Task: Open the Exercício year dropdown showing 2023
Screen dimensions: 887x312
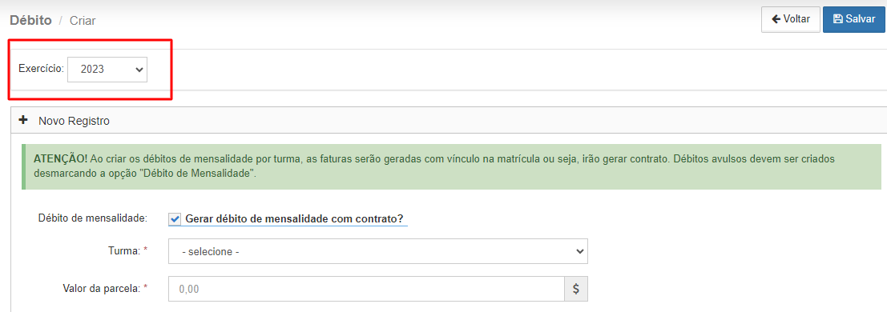Action: pyautogui.click(x=107, y=70)
